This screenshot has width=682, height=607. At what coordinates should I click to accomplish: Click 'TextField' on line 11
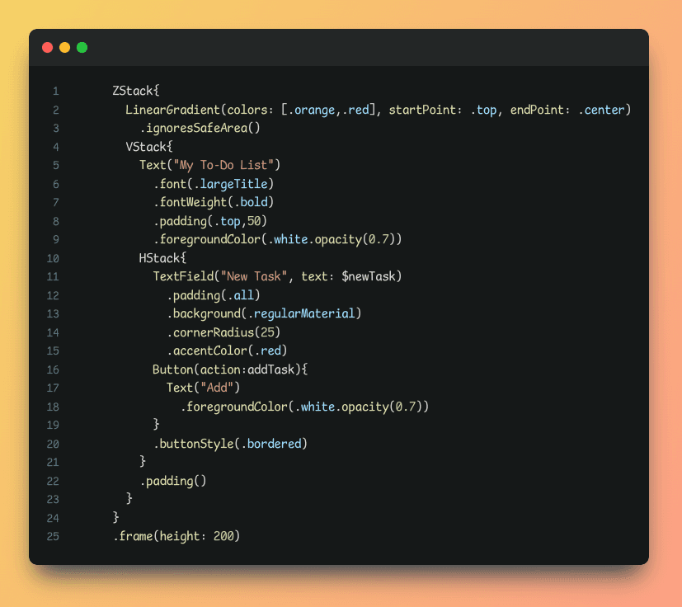(183, 276)
